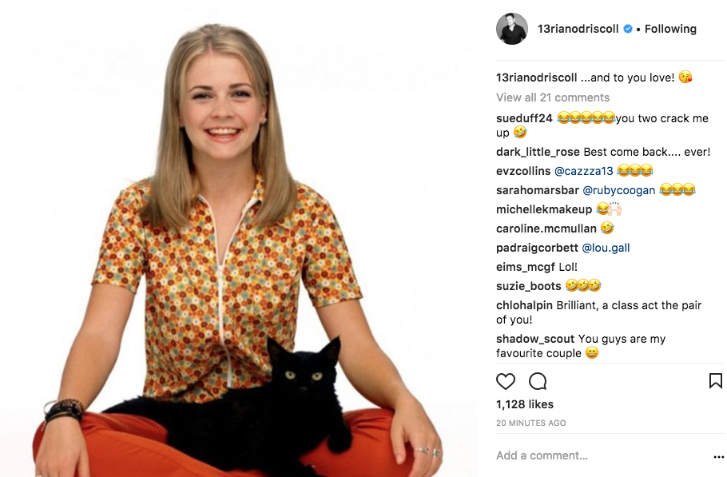
Task: Save the post with the bookmark icon
Action: pos(715,381)
